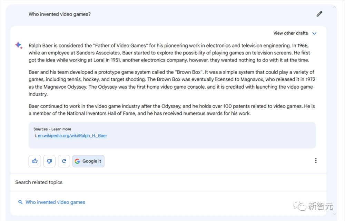
Task: Click the Google it button
Action: click(88, 161)
